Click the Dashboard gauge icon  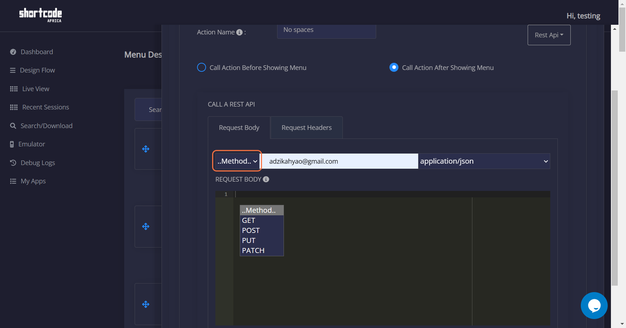[x=13, y=52]
